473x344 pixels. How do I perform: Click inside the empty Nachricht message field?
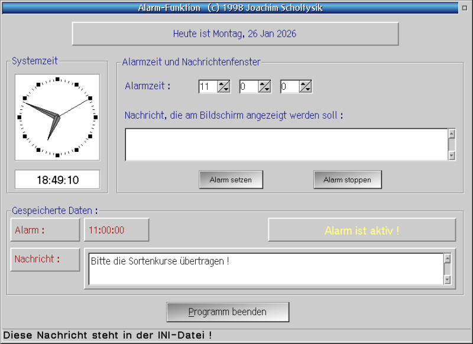click(284, 144)
